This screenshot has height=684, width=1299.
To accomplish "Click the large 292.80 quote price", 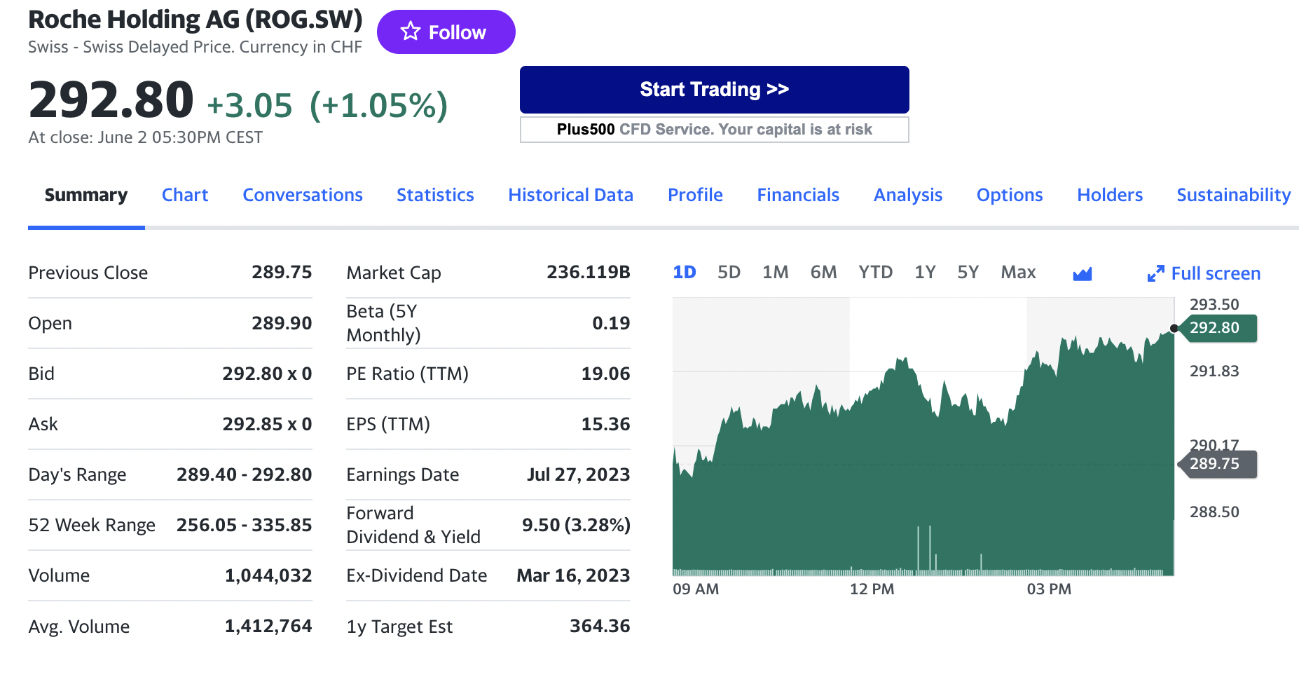I will (111, 100).
